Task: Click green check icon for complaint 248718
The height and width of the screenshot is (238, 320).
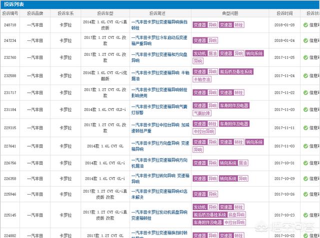Action: pos(305,24)
